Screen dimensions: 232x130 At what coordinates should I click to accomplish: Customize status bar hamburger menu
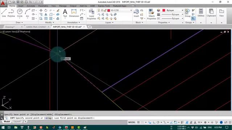click(230, 122)
